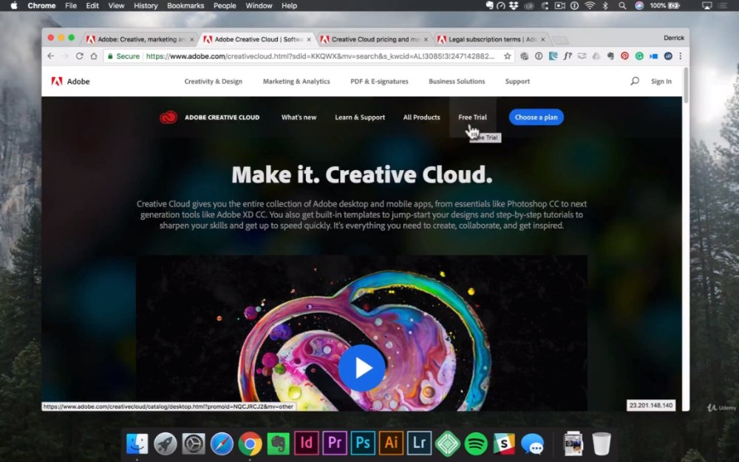The width and height of the screenshot is (739, 462).
Task: Open Premiere Pro from the Dock
Action: tap(335, 443)
